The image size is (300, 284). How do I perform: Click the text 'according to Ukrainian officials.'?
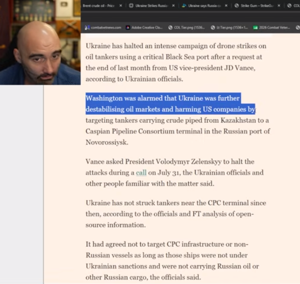point(134,79)
